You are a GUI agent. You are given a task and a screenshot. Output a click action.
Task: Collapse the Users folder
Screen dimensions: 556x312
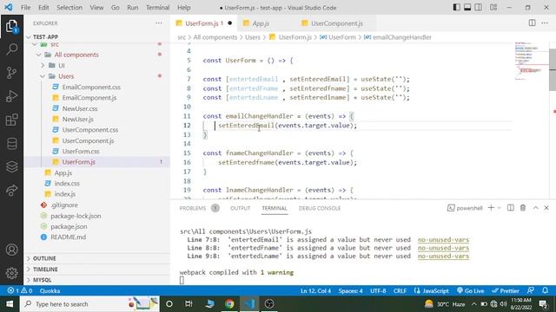point(66,76)
